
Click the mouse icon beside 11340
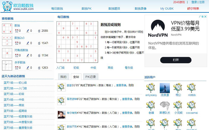[x=39, y=55]
